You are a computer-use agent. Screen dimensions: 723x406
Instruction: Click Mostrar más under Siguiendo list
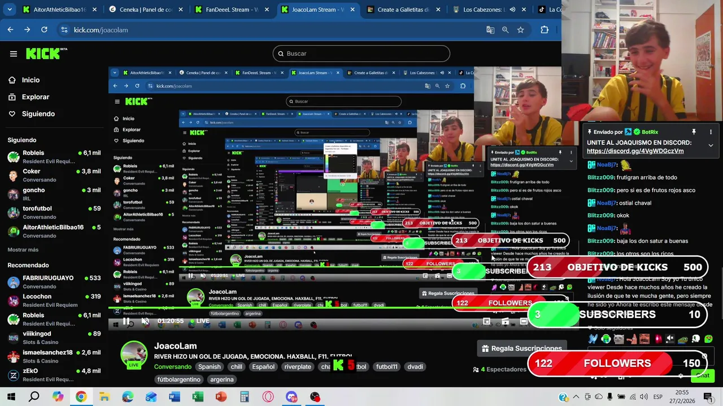click(23, 250)
